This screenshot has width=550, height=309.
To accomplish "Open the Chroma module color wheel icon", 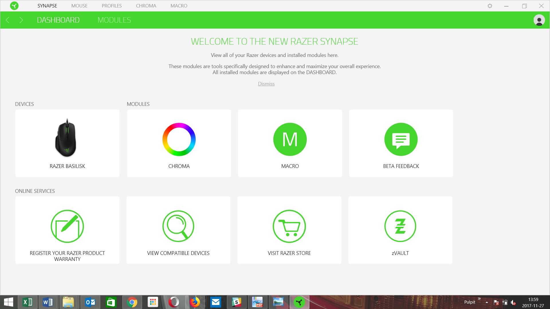I will tap(179, 139).
